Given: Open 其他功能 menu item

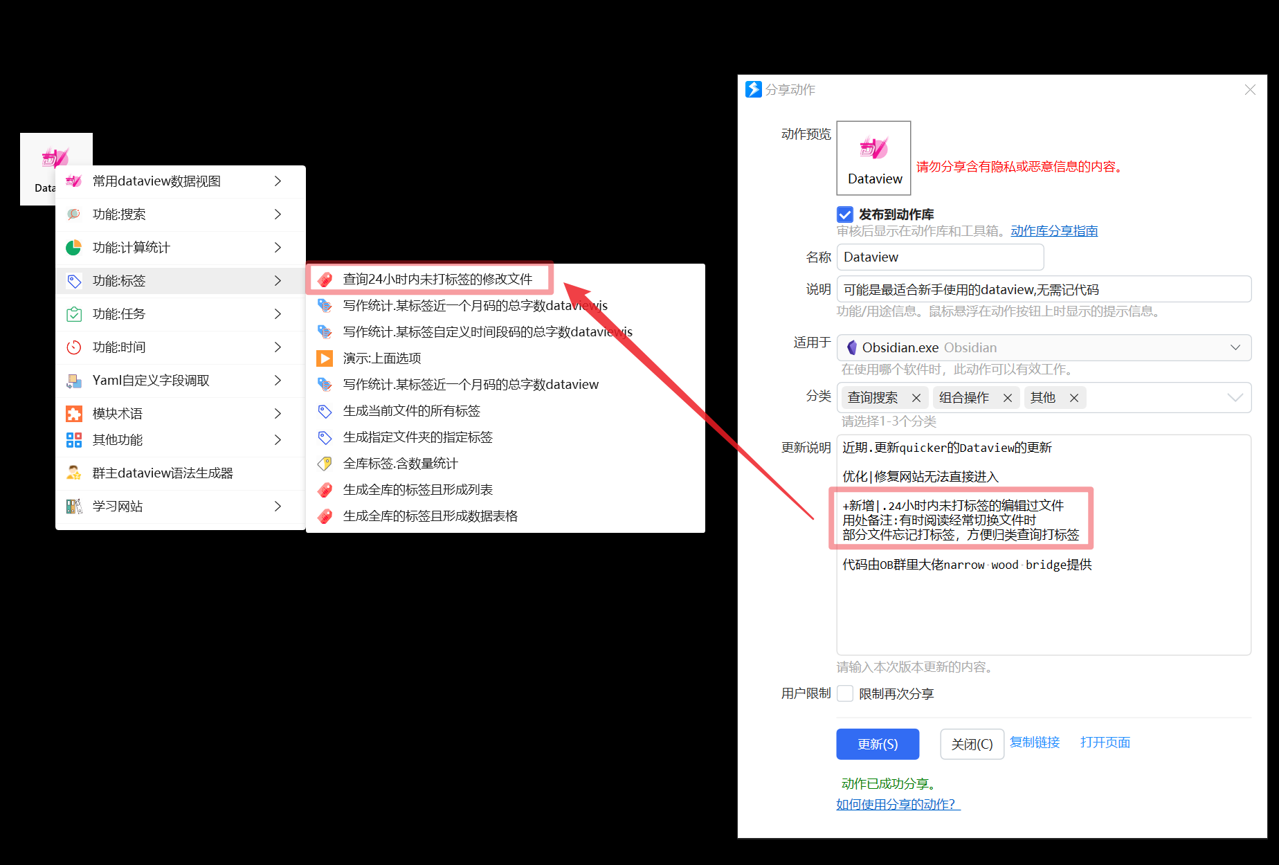Looking at the screenshot, I should [181, 440].
